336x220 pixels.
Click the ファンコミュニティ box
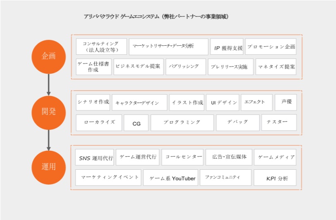pos(226,178)
